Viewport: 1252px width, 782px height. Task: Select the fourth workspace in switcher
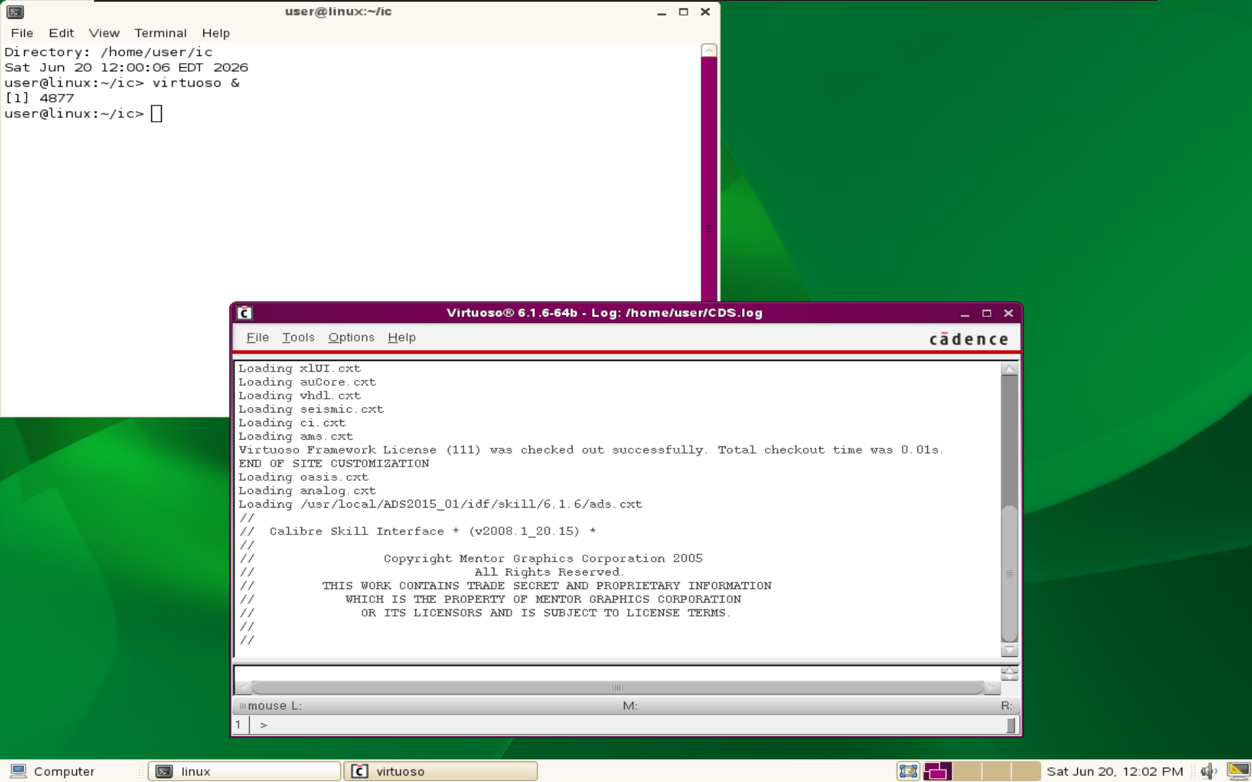tap(1026, 772)
